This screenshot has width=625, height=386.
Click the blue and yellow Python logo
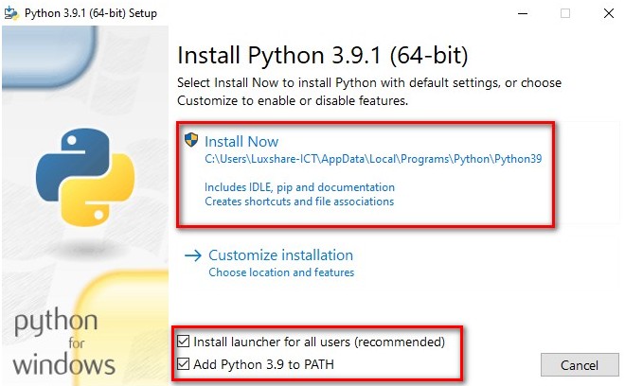(85, 177)
